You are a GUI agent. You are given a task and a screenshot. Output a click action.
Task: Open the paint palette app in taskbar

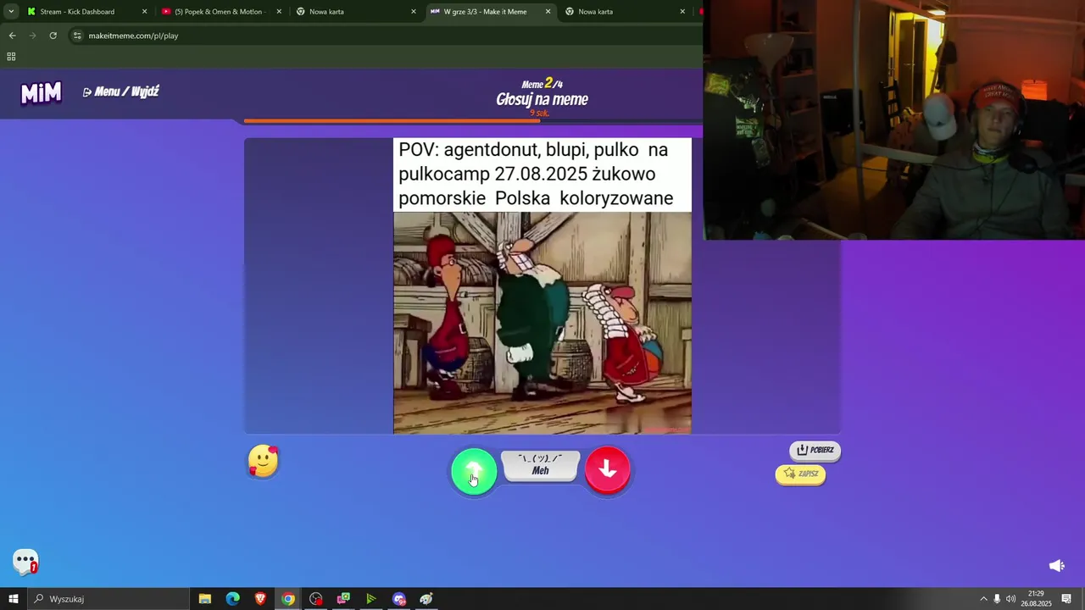426,599
